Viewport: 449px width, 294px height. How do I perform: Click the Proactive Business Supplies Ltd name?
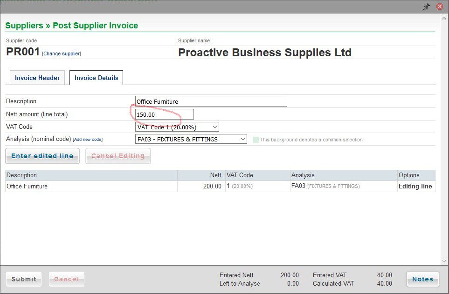265,53
